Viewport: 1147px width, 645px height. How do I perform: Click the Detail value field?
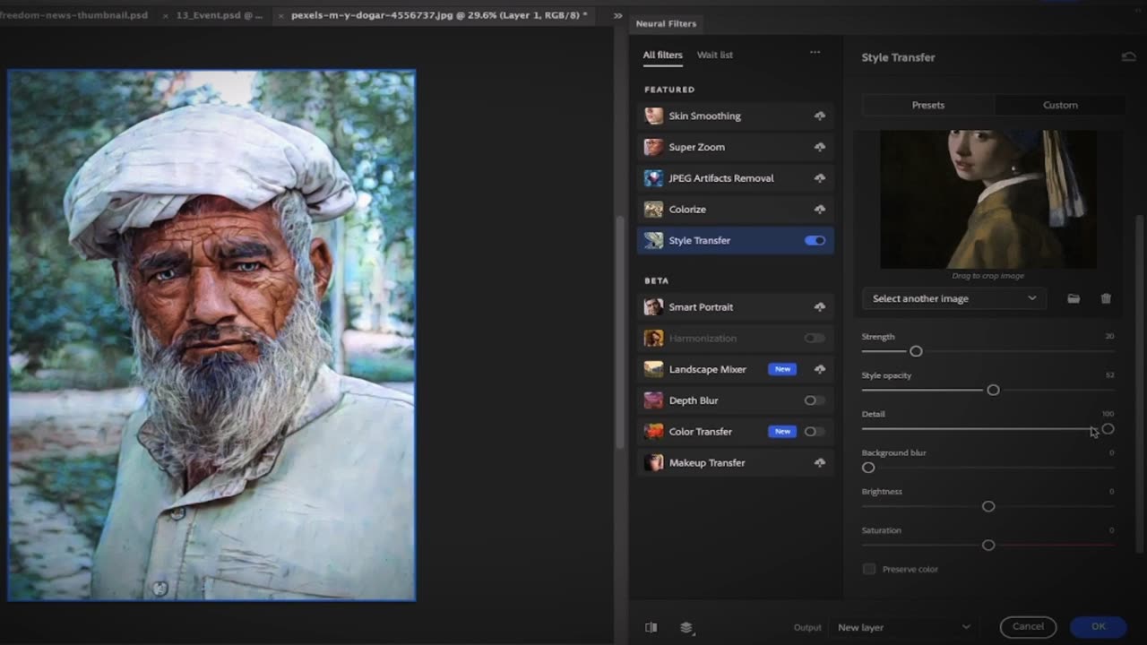[x=1108, y=414]
